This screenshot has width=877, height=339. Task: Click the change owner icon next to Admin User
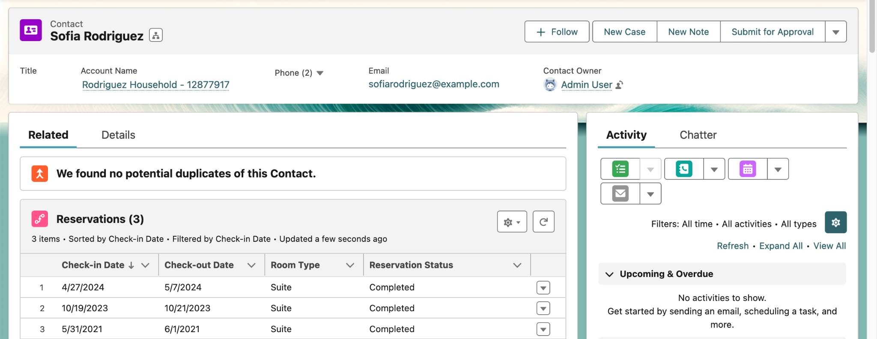[619, 85]
